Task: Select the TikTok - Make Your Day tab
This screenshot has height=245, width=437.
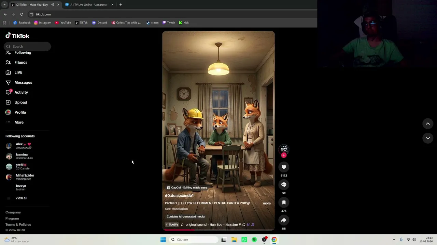Action: click(x=32, y=5)
